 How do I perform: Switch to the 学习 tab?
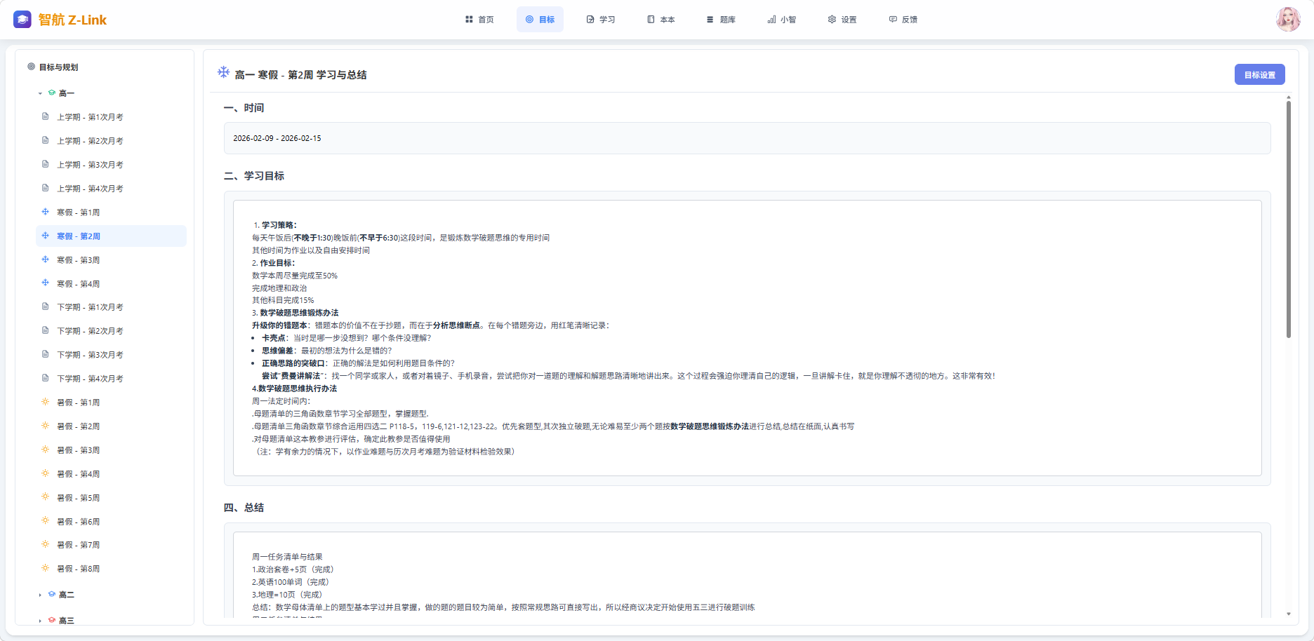click(x=601, y=20)
